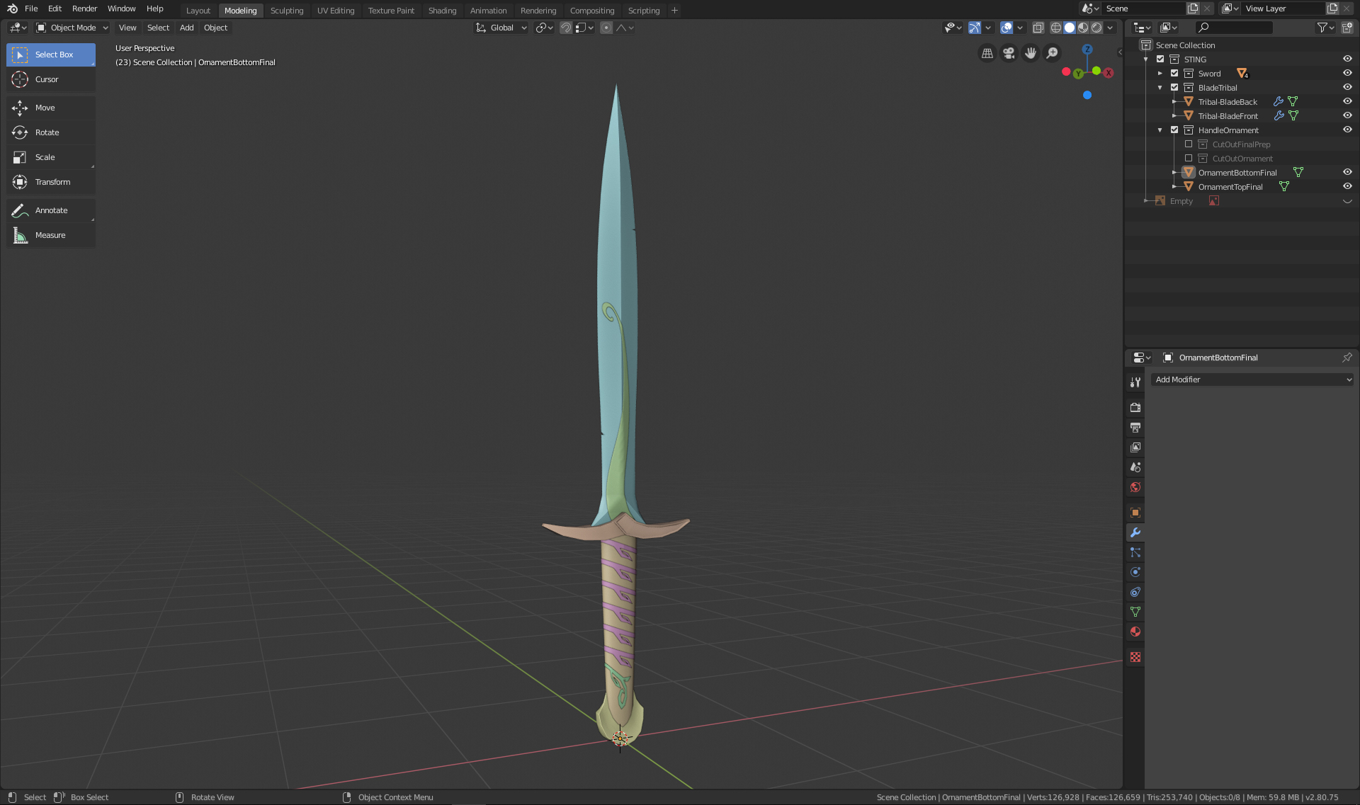Viewport: 1360px width, 805px height.
Task: Switch to the Sculpting workspace tab
Action: click(286, 11)
